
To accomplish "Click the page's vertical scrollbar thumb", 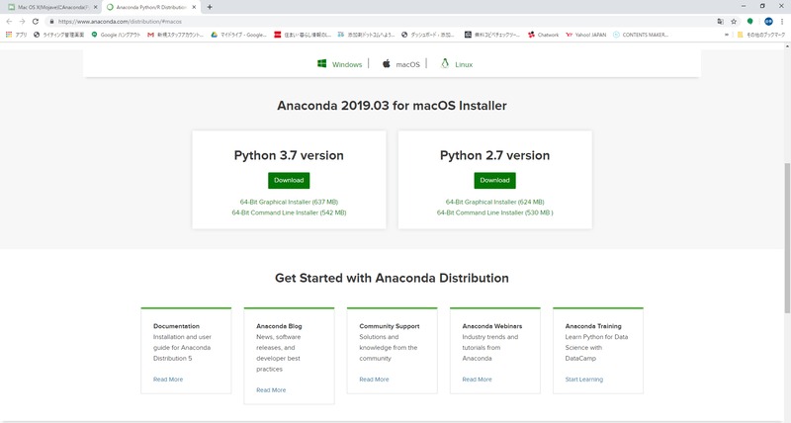I will tap(787, 238).
